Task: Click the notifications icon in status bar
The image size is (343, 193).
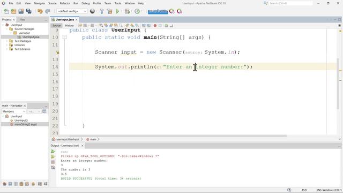Action: pyautogui.click(x=289, y=190)
